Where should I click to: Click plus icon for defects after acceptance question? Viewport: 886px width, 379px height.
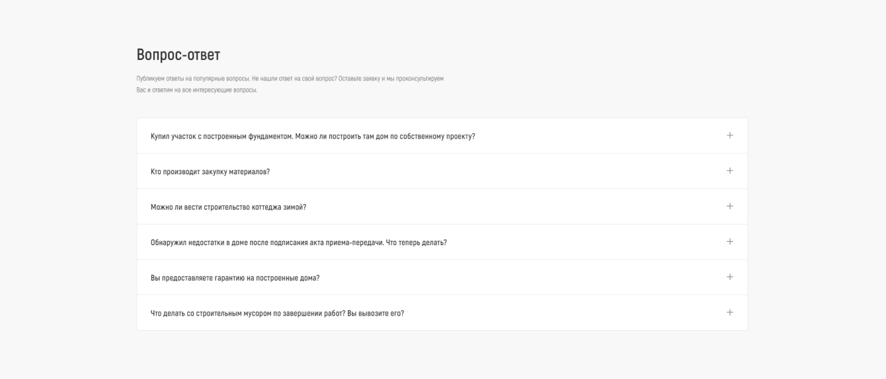730,242
